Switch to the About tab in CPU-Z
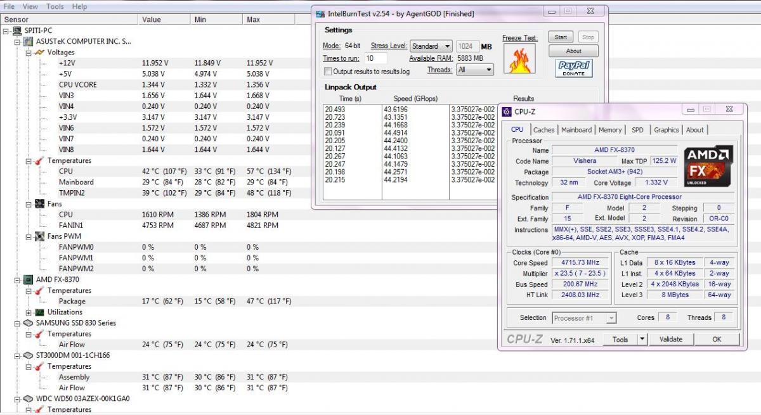Screen dimensions: 761x415 695,130
